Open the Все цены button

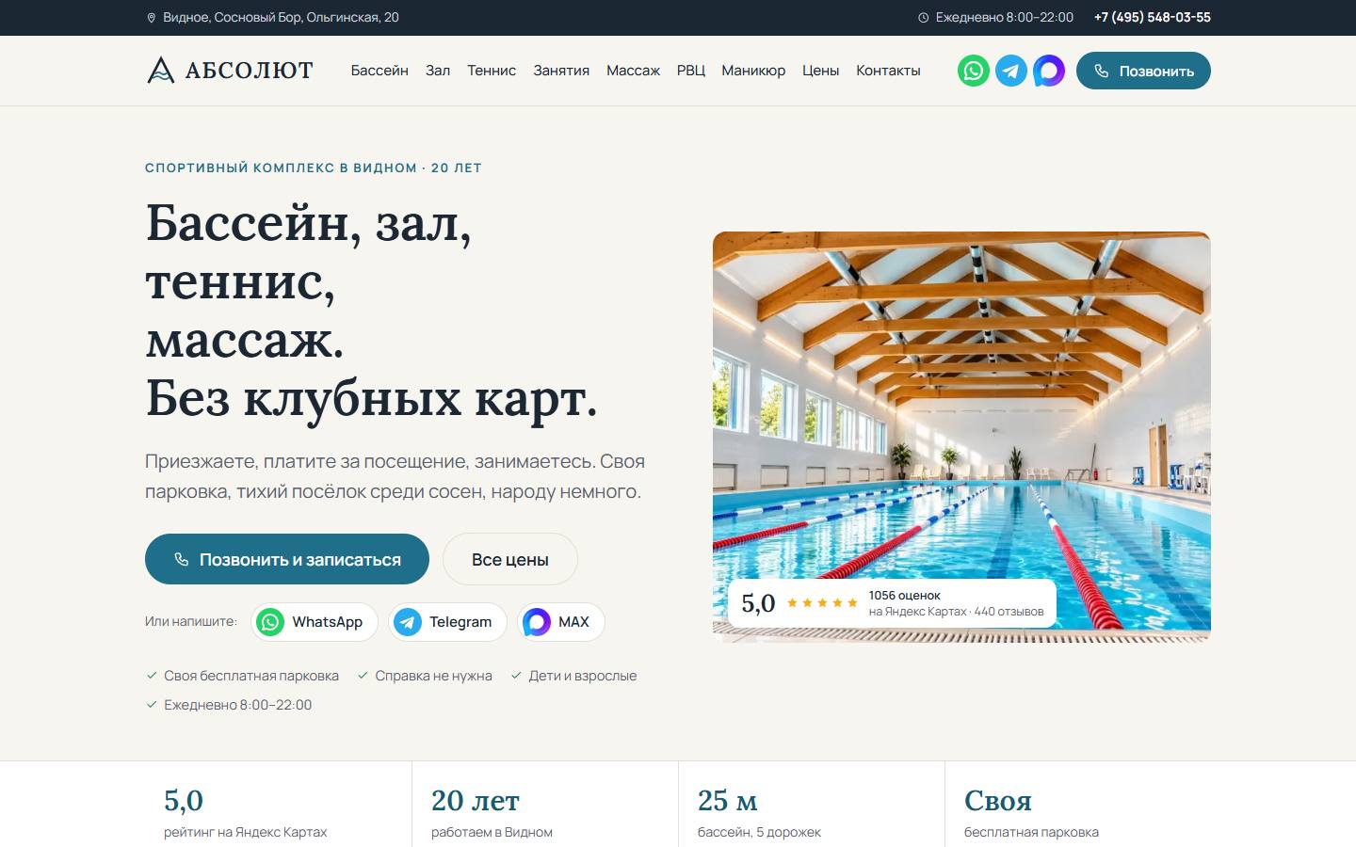click(x=510, y=559)
